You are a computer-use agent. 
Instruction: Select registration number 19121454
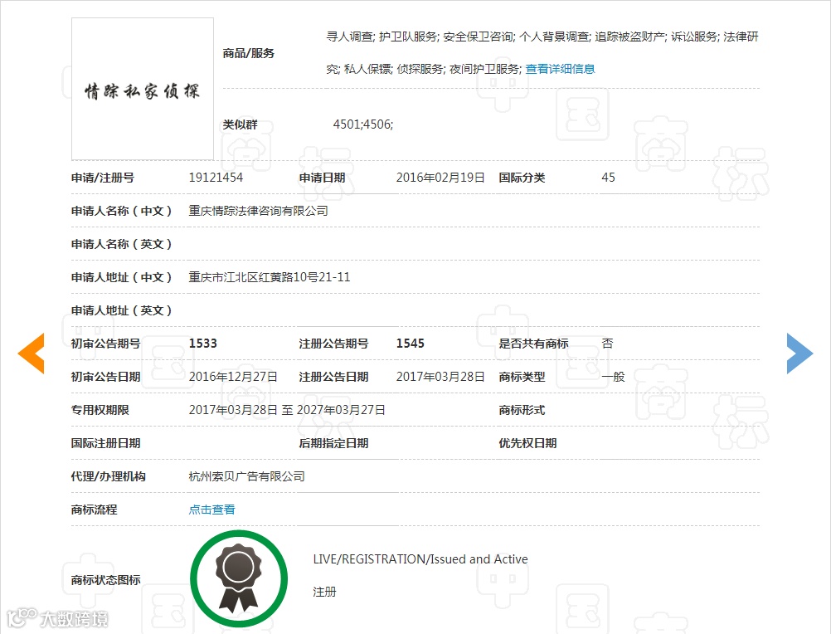tap(216, 178)
